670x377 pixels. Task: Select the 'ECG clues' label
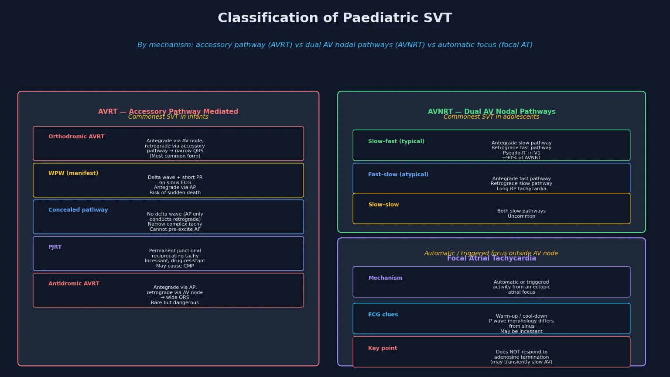coord(383,315)
